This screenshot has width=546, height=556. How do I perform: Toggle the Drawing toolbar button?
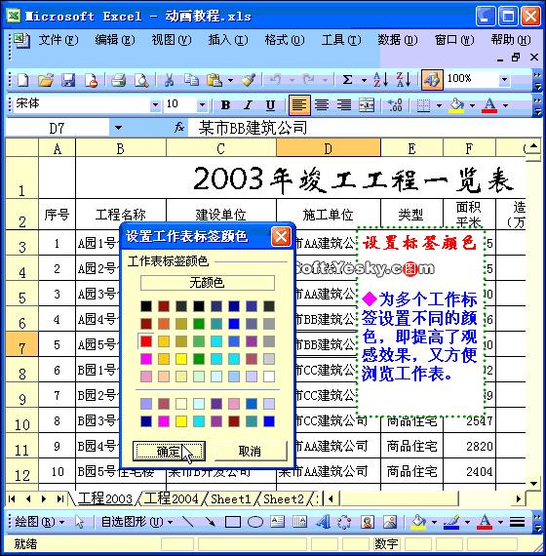[432, 80]
